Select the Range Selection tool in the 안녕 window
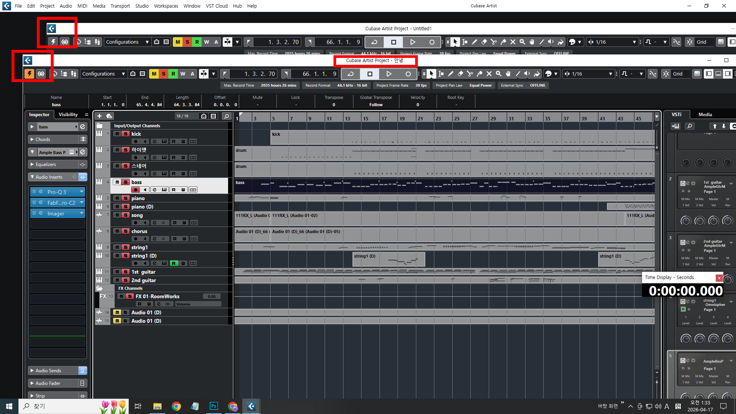 (441, 74)
